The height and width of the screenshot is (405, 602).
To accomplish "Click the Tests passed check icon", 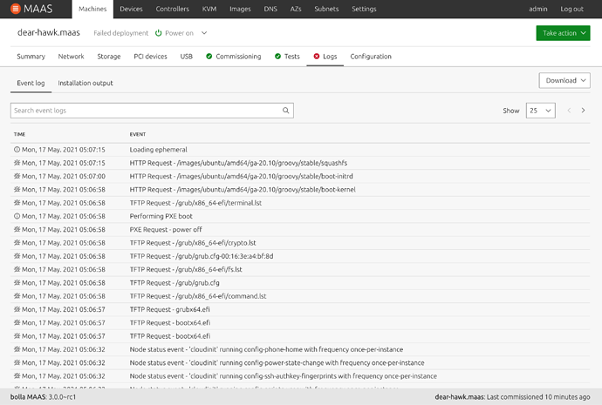I will click(277, 57).
